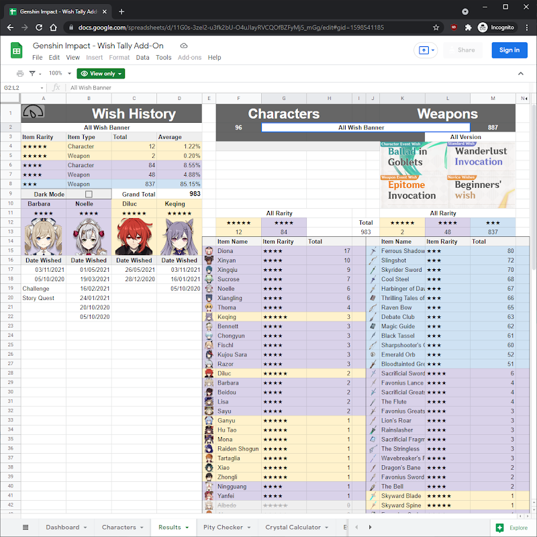537x537 pixels.
Task: Open the browser extensions puzzle icon
Action: 468,28
